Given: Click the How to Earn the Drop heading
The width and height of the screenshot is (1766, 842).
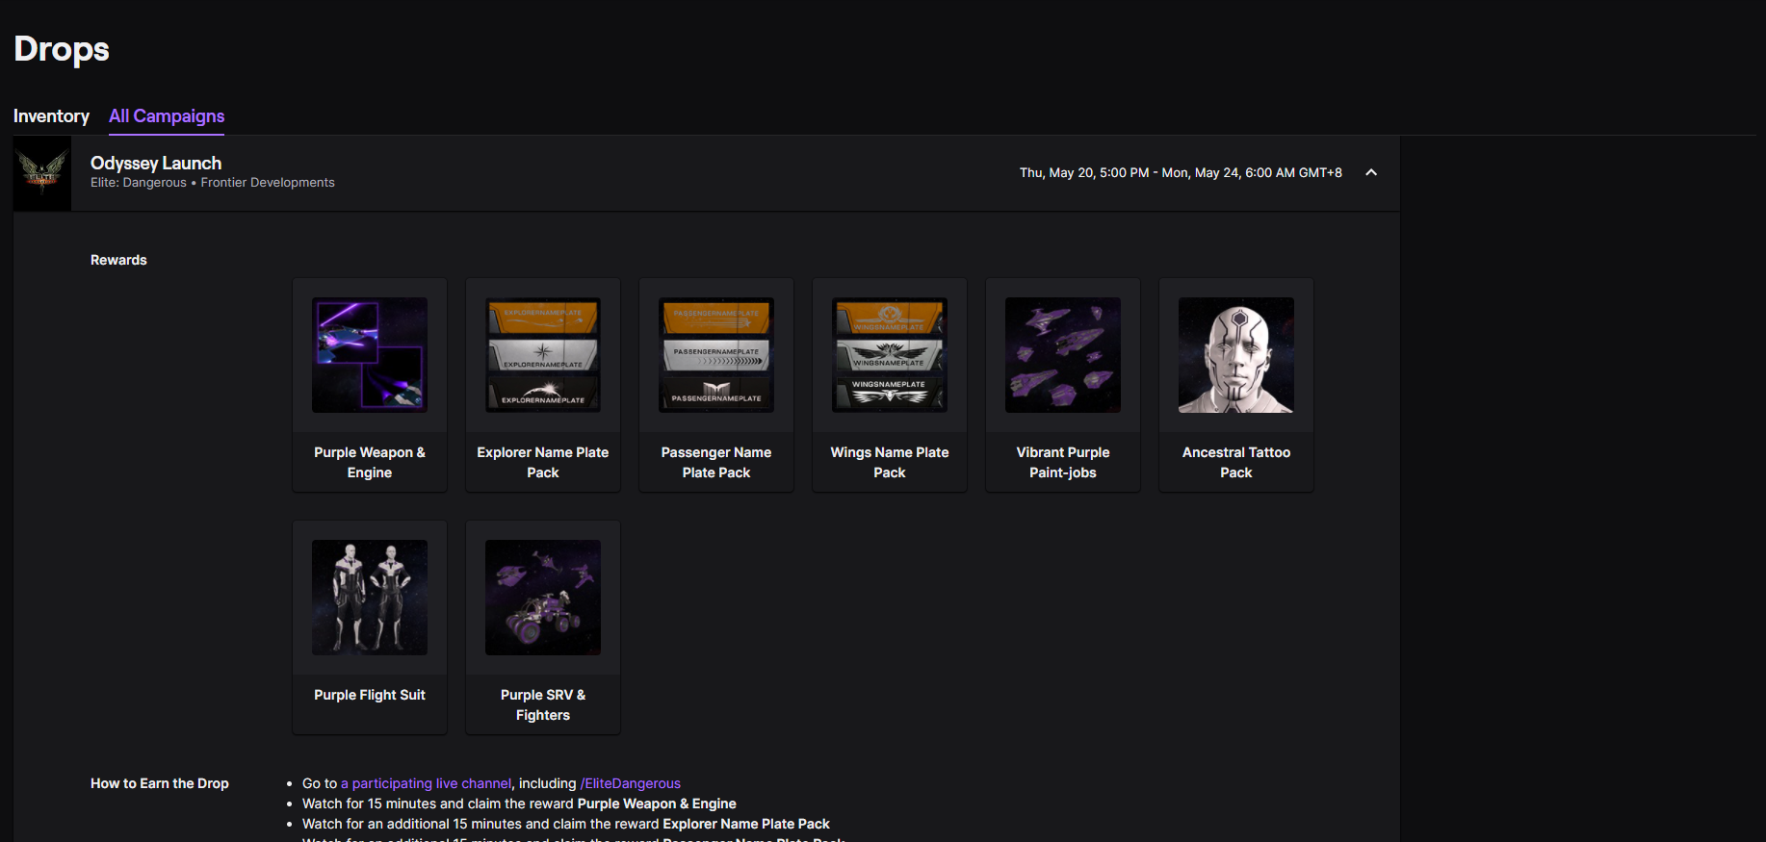Looking at the screenshot, I should click(160, 783).
